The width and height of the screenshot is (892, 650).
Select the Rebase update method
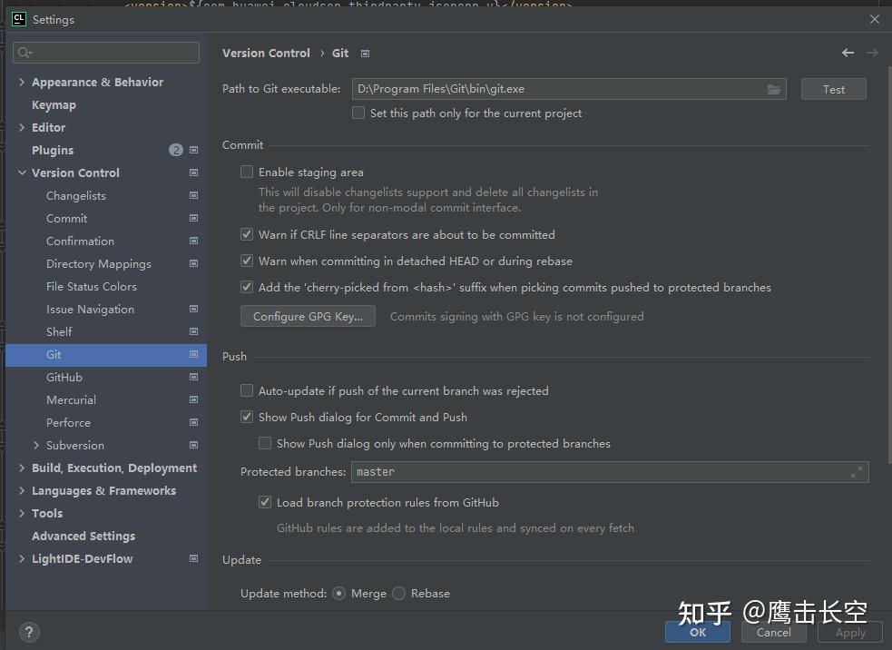[398, 593]
